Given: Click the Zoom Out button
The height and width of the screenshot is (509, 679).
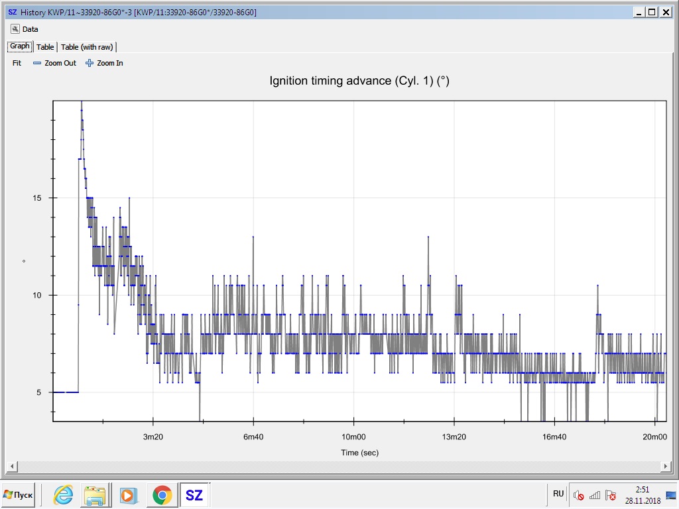Looking at the screenshot, I should click(55, 63).
